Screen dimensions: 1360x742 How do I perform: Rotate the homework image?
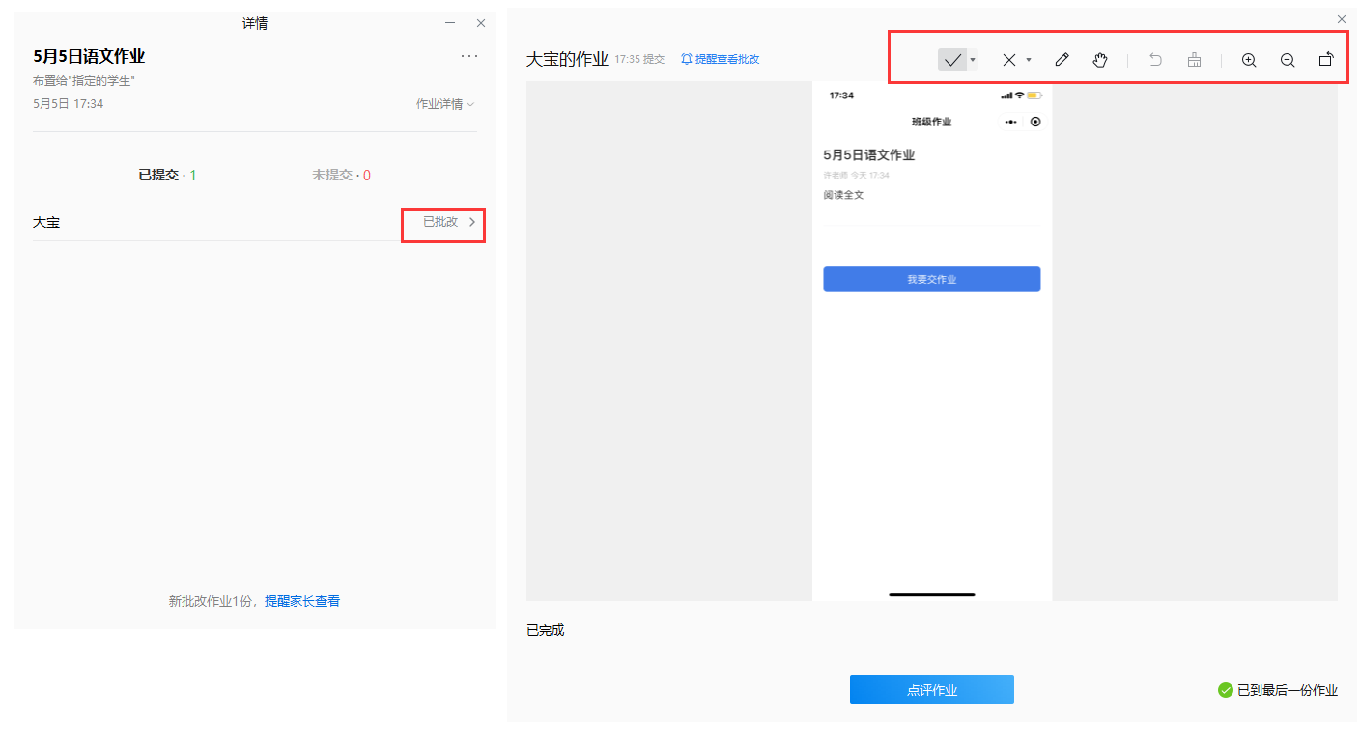pos(1326,60)
